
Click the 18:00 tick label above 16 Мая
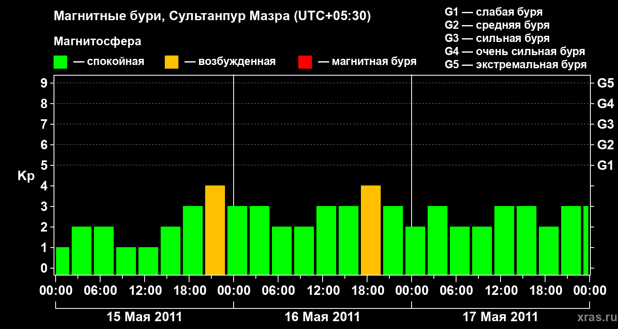[x=367, y=290]
